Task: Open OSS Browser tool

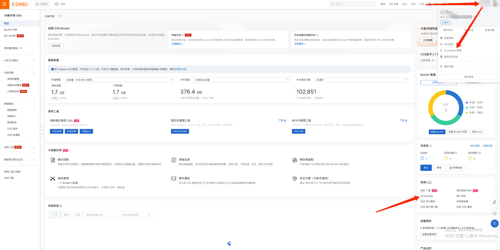Action: (x=180, y=131)
